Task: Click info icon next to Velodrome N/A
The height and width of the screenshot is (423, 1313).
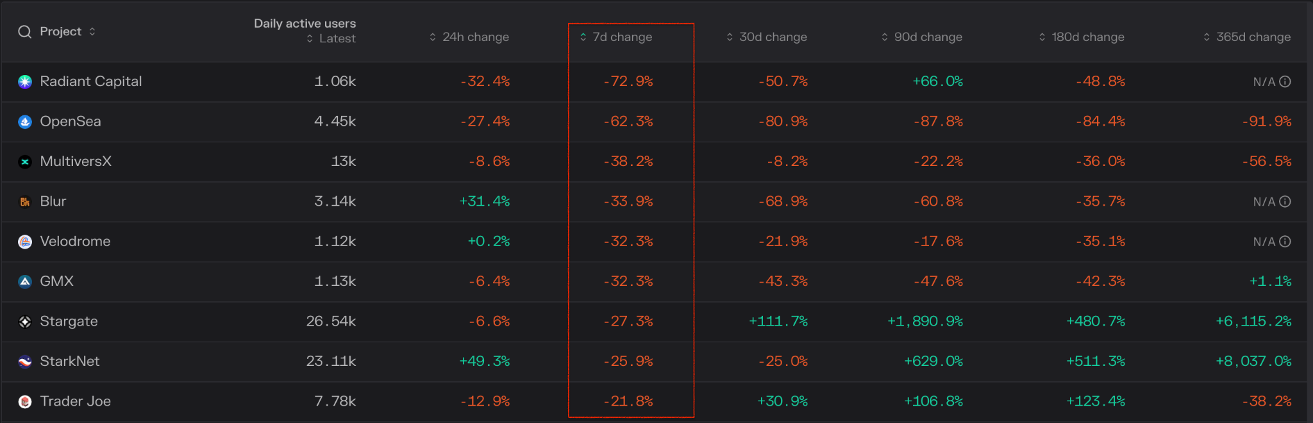Action: tap(1285, 242)
